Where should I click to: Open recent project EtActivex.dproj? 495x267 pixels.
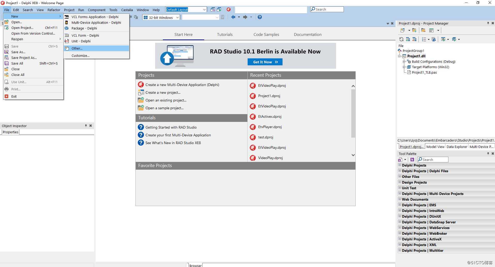point(270,116)
